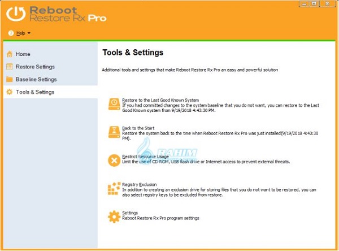Click the Back to the Start hourglass icon
The width and height of the screenshot is (339, 251).
(114, 132)
